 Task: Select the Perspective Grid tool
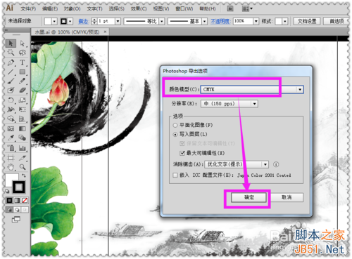23,119
